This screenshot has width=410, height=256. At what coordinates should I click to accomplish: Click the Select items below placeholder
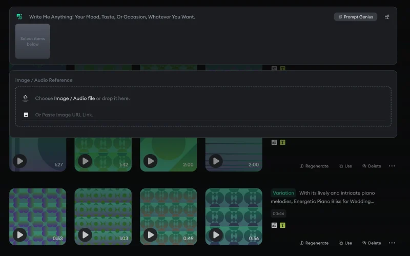33,41
